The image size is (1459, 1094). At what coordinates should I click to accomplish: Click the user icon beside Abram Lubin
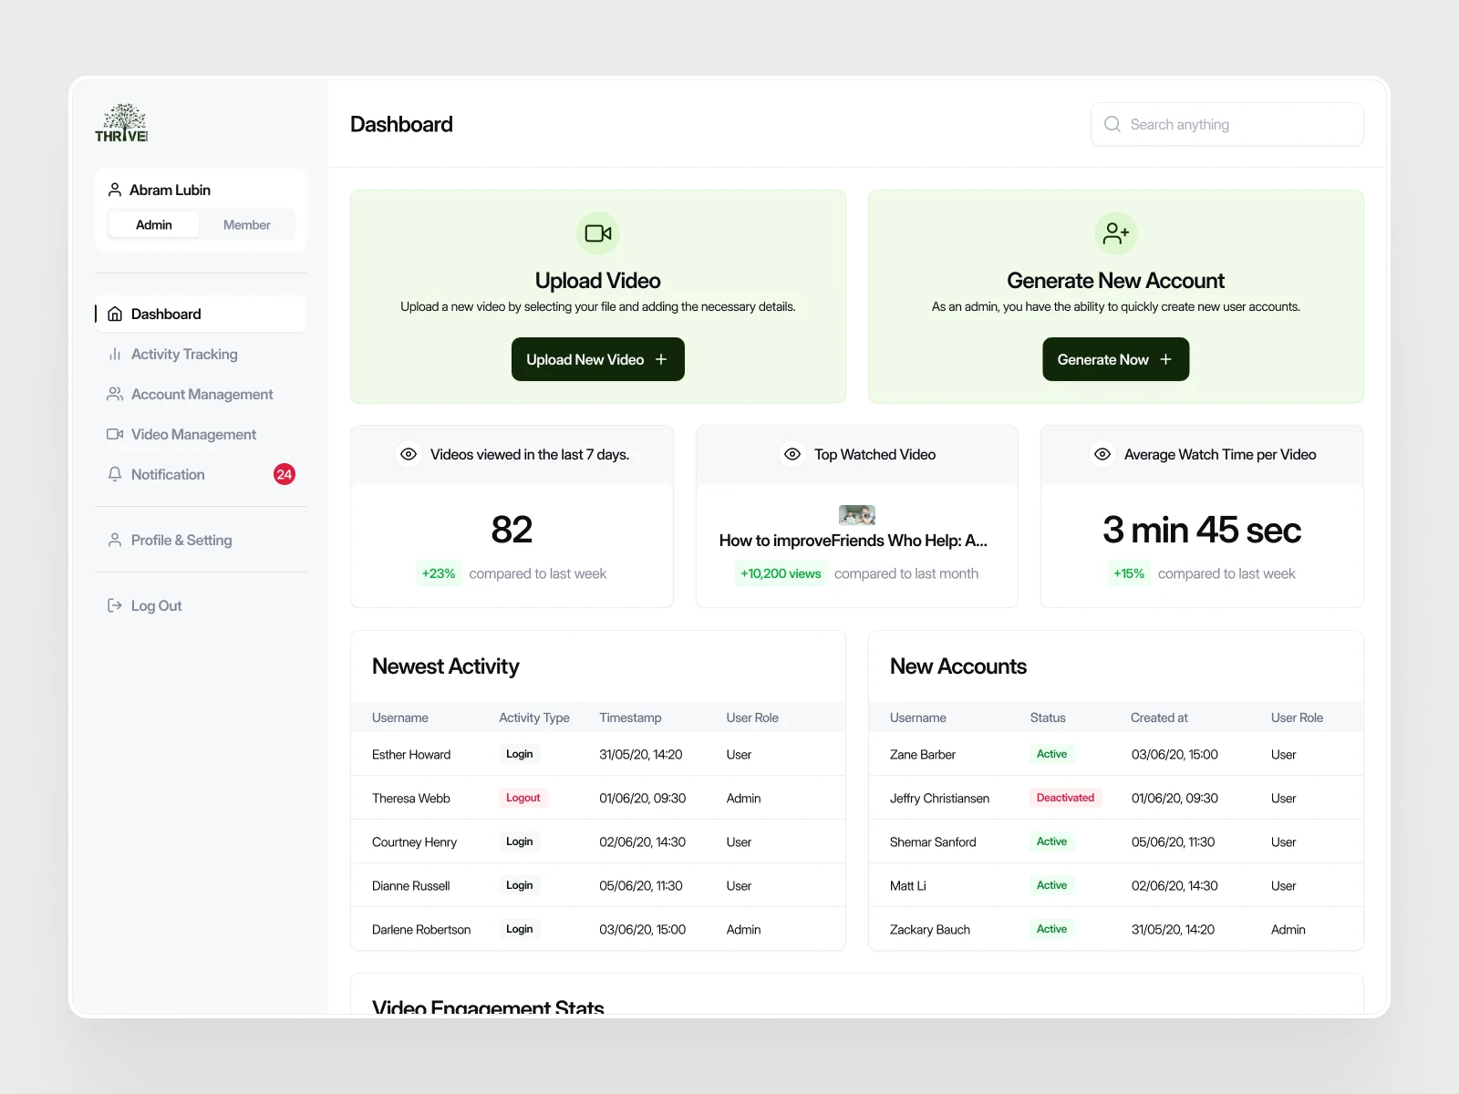point(115,190)
